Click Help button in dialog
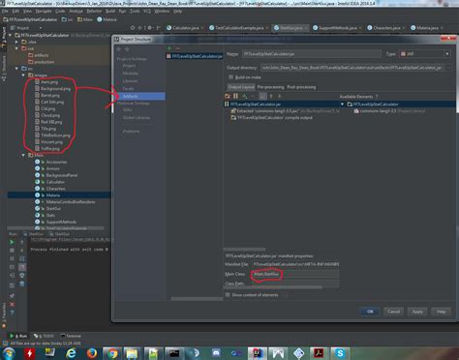The height and width of the screenshot is (360, 459). pyautogui.click(x=441, y=312)
